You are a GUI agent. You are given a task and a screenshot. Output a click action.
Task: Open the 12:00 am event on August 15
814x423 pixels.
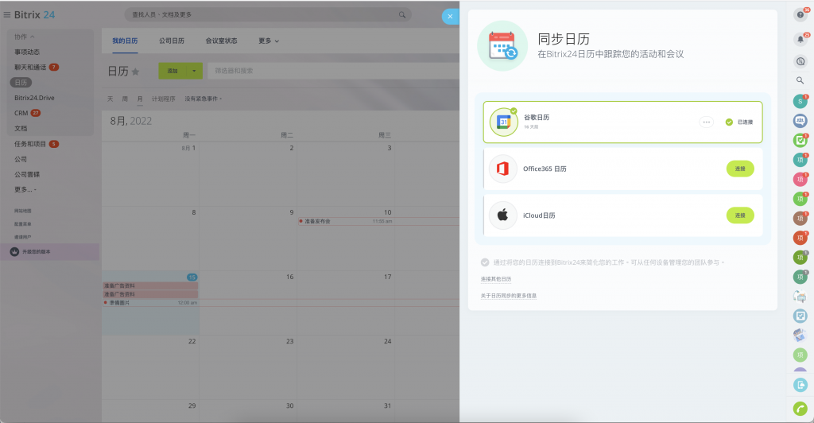point(150,303)
